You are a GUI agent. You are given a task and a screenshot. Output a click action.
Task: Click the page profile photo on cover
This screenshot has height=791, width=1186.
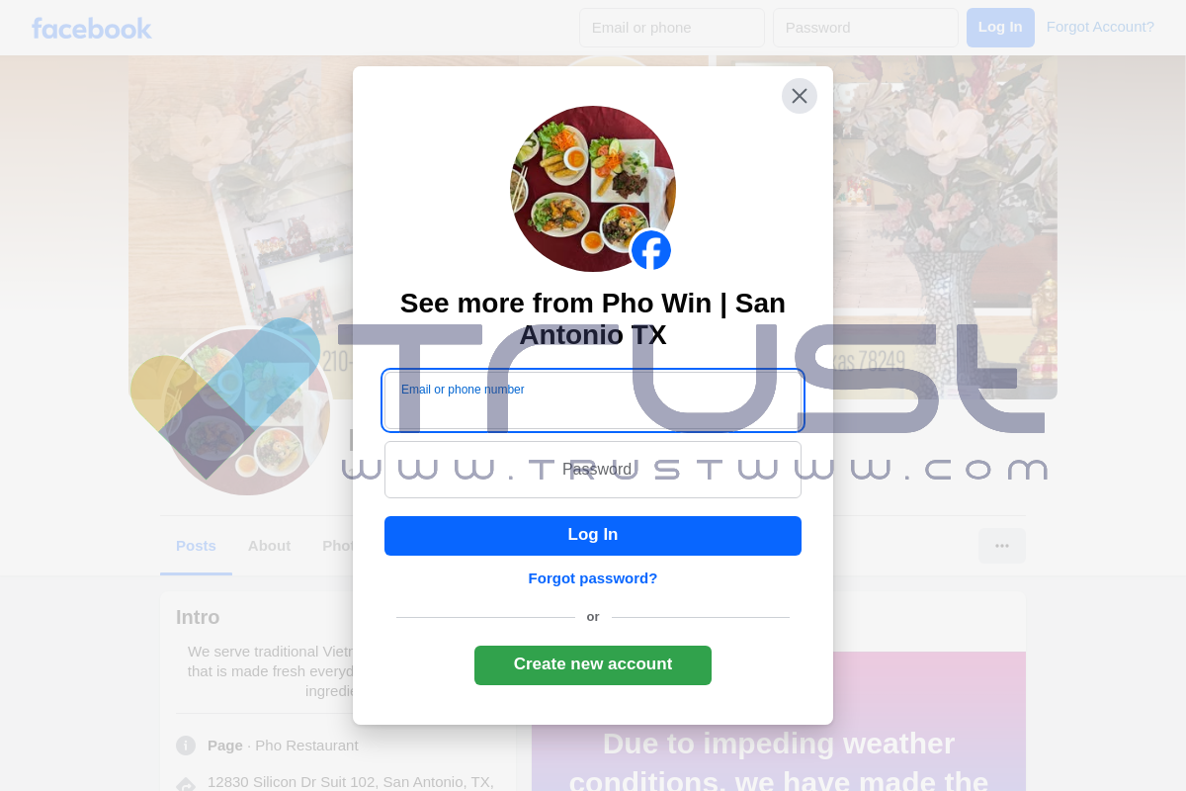pyautogui.click(x=249, y=411)
